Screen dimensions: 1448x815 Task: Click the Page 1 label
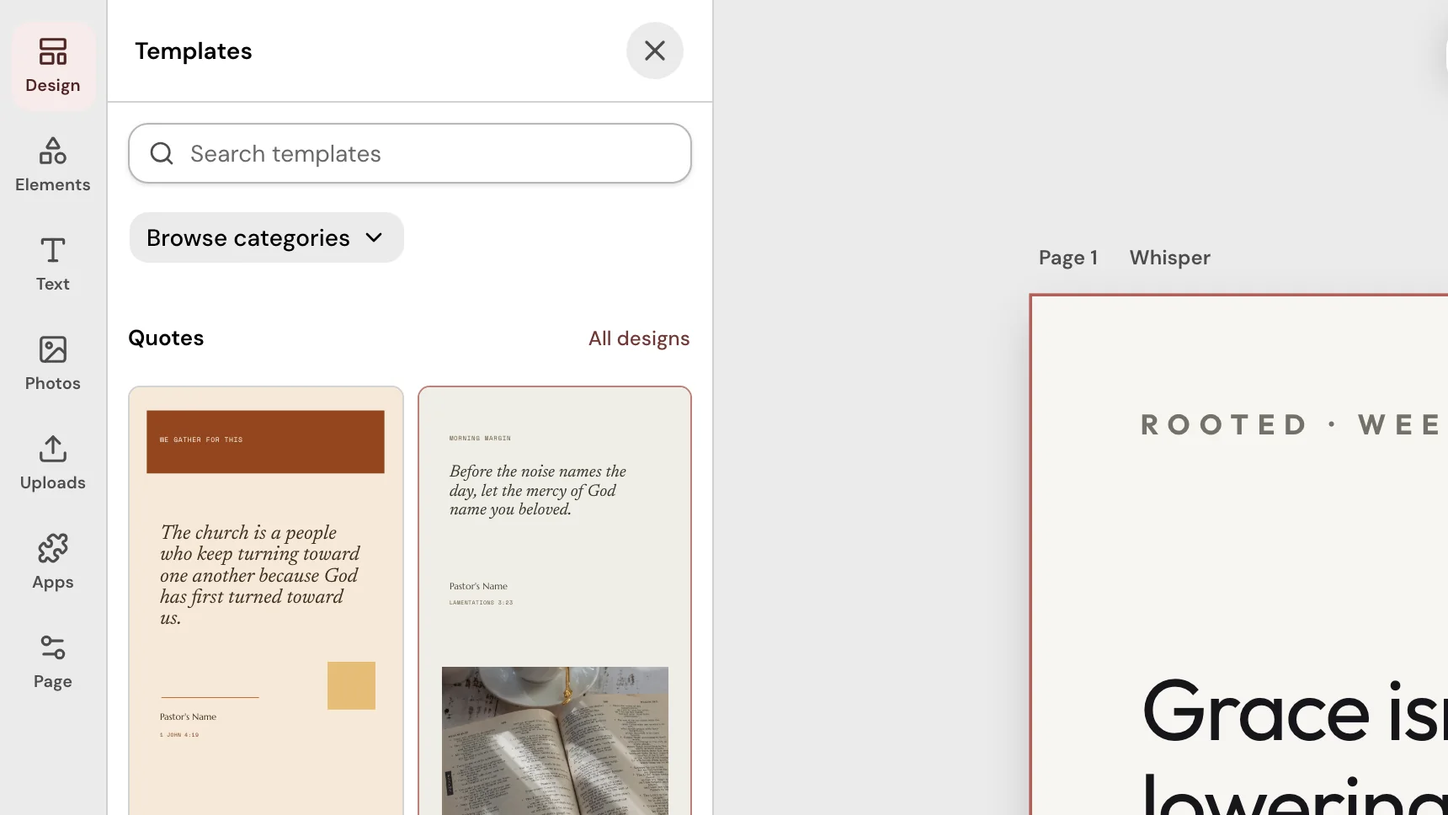pyautogui.click(x=1067, y=258)
